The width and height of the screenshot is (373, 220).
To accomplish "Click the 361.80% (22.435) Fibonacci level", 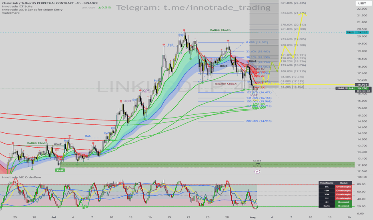I will [x=293, y=3].
